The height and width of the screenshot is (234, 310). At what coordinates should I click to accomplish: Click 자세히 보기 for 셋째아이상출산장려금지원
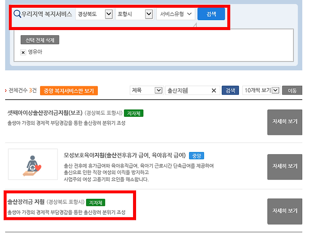click(285, 122)
